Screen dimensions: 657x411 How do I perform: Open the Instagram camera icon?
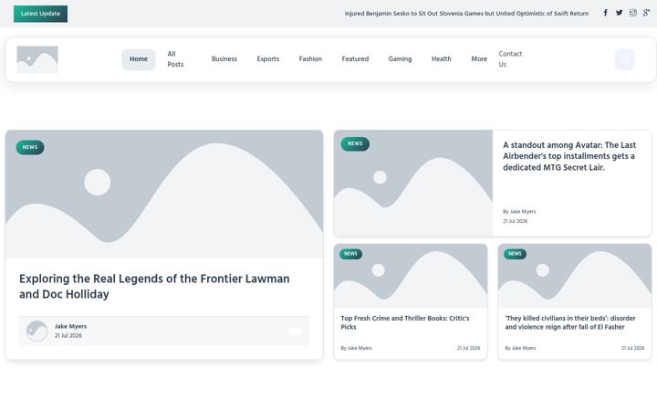(633, 13)
